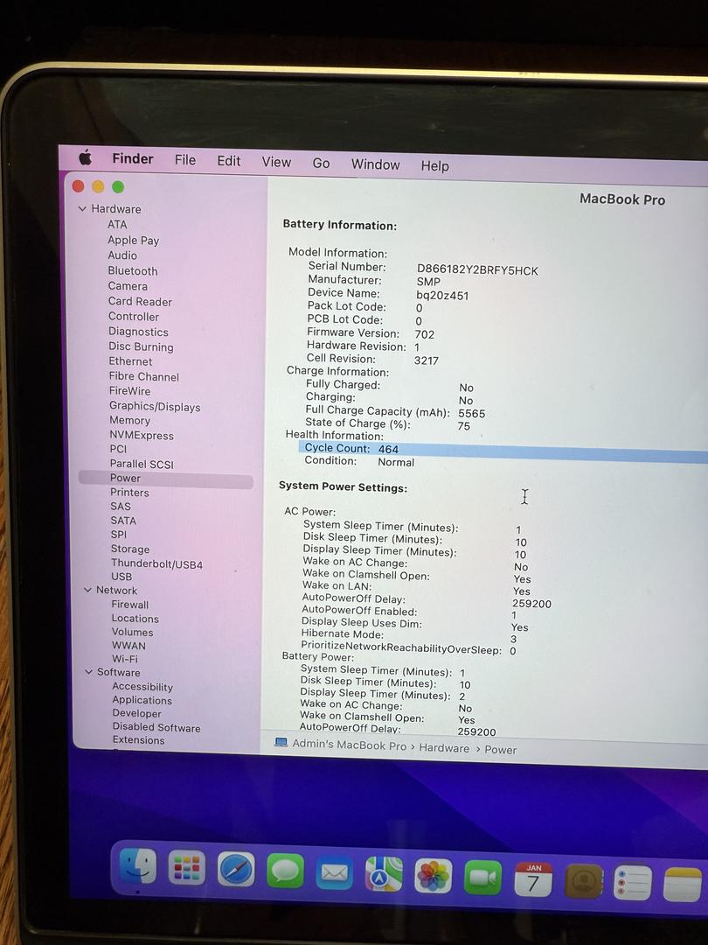Launch Launchpad from the Dock
Viewport: 708px width, 945px height.
pos(187,868)
